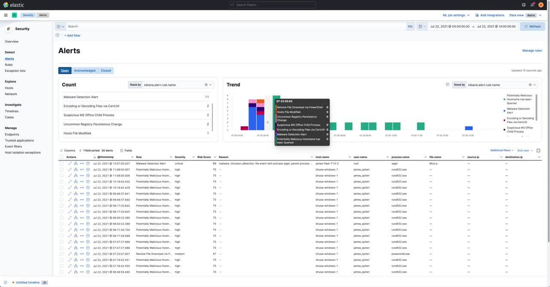Toggle the select-all alerts checkbox
The width and height of the screenshot is (550, 287).
61,157
